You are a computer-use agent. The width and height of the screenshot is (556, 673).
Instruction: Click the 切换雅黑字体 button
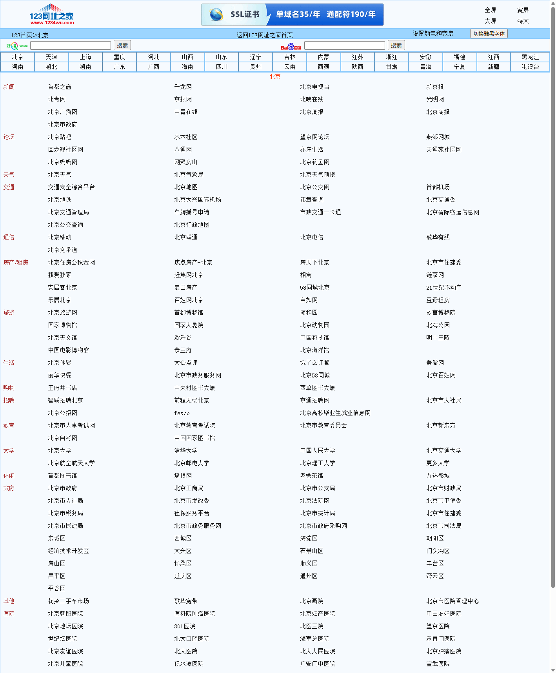click(489, 34)
